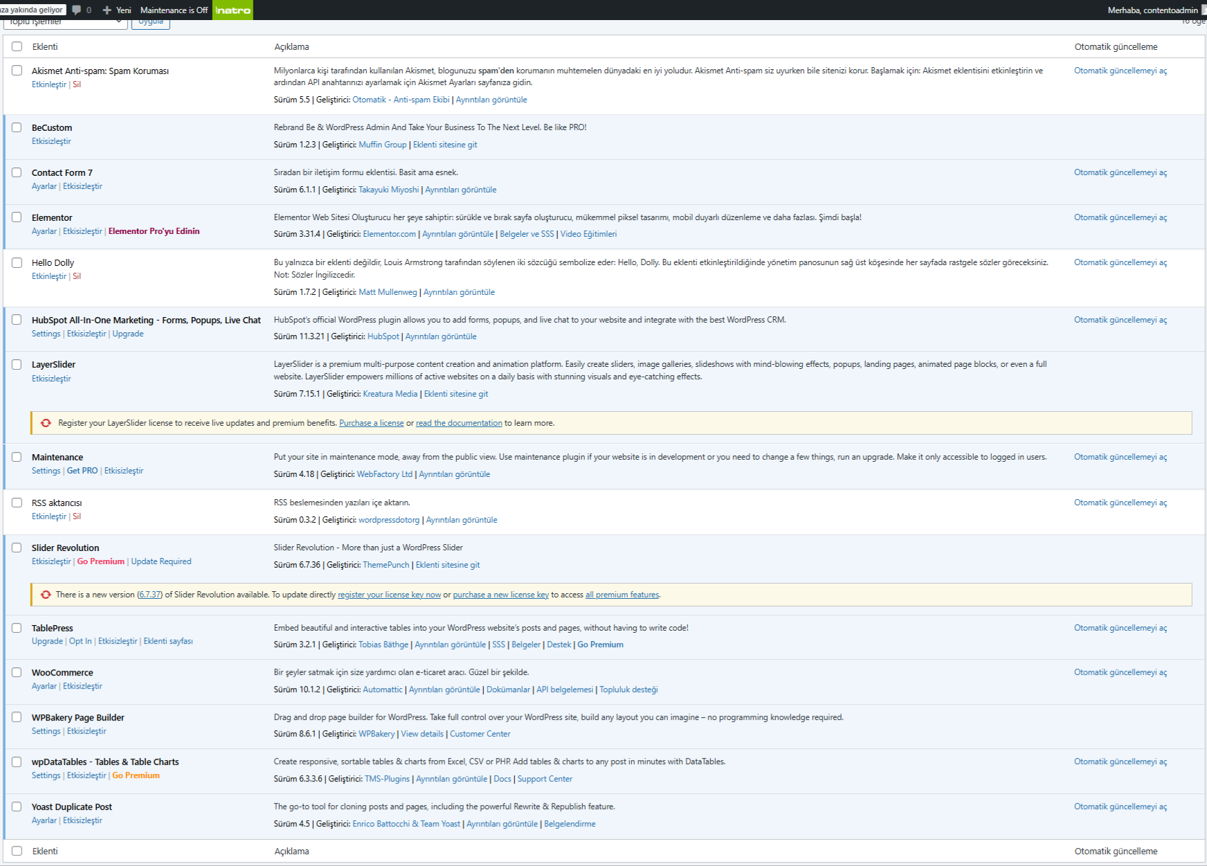Image resolution: width=1207 pixels, height=866 pixels.
Task: Click HubSpot Upgrade link
Action: click(128, 334)
